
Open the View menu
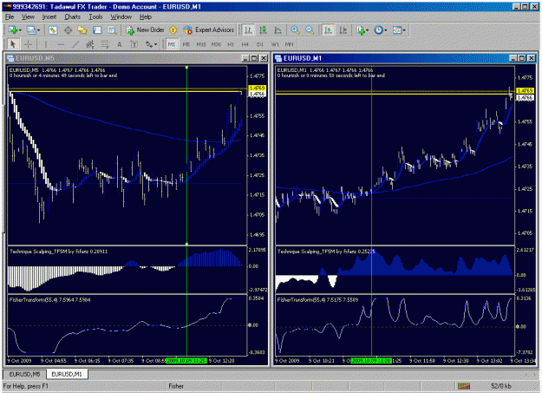28,17
